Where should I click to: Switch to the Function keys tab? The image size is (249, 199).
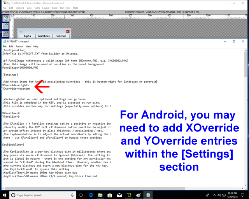point(61,36)
